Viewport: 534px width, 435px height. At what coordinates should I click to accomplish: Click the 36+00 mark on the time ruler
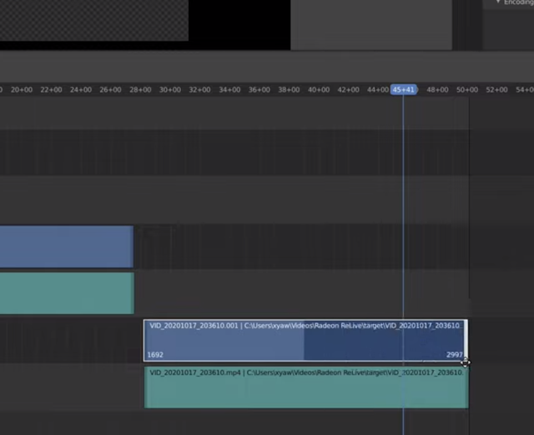[259, 90]
